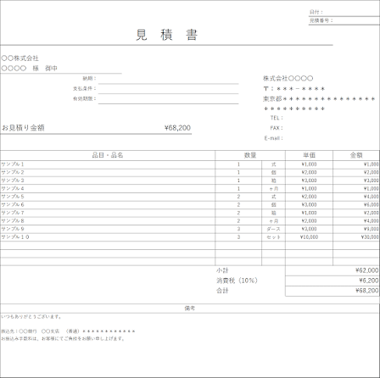Click the 〒 postal code line
Screen dimensions: 380x378
pyautogui.click(x=294, y=89)
